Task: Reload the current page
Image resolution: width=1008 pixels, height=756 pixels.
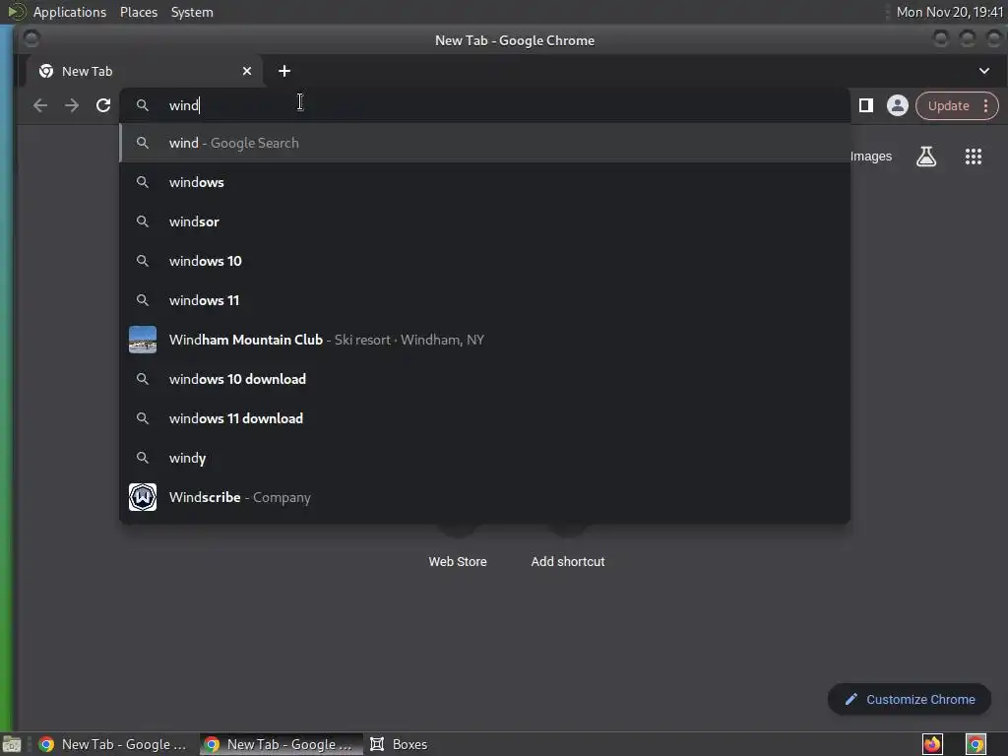Action: (102, 105)
